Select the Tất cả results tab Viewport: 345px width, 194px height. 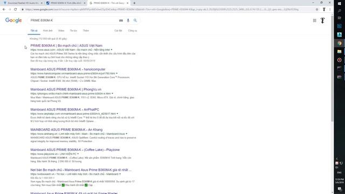[34, 31]
